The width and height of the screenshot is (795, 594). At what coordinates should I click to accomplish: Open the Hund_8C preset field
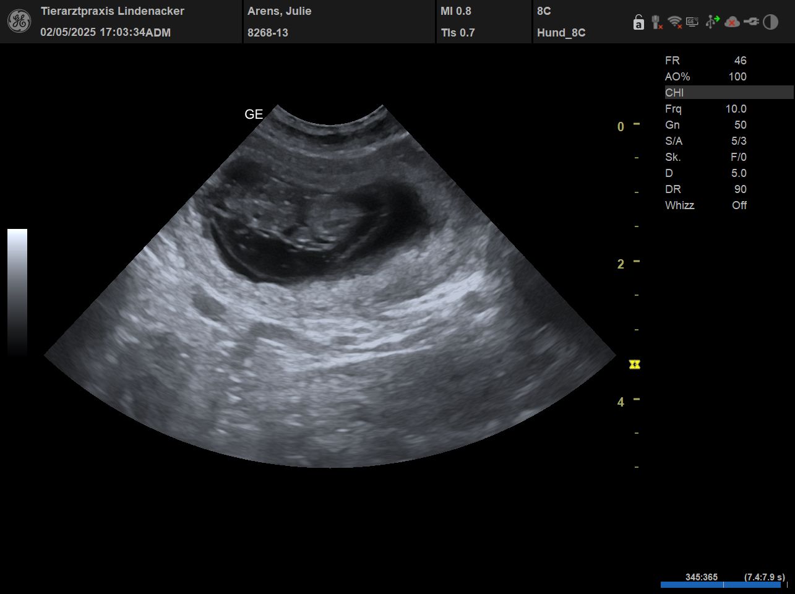coord(561,33)
